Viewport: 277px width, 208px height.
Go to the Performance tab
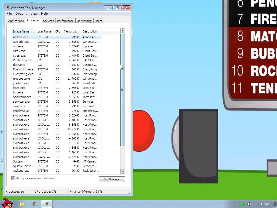(x=65, y=21)
